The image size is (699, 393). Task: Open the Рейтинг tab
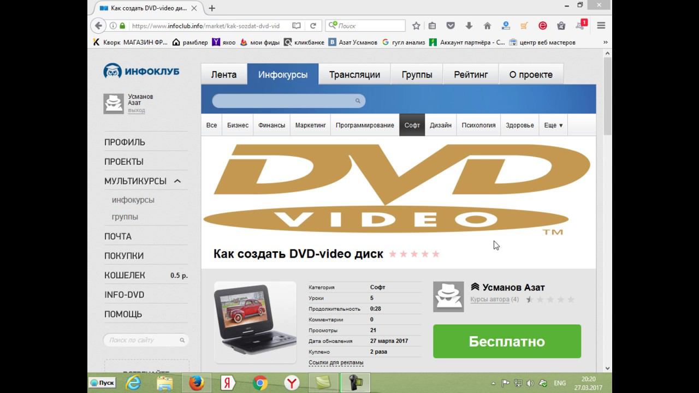pos(471,75)
